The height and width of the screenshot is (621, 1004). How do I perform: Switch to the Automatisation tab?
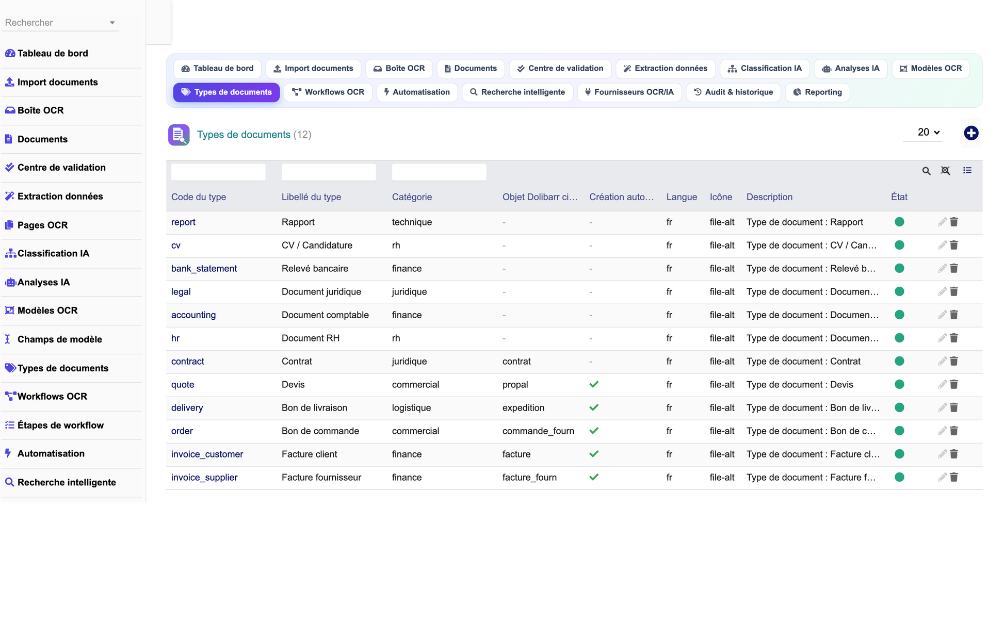point(417,92)
